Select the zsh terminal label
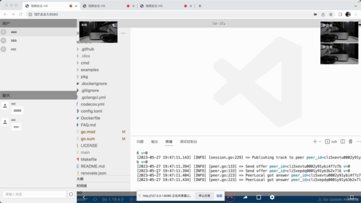Image resolution: width=361 pixels, height=203 pixels. [x=334, y=142]
